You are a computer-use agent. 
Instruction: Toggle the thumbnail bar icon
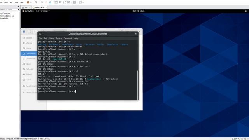(x=60, y=2)
